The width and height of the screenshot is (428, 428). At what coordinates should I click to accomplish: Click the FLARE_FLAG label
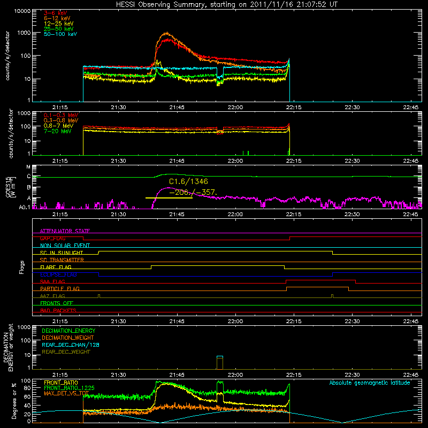click(x=56, y=267)
